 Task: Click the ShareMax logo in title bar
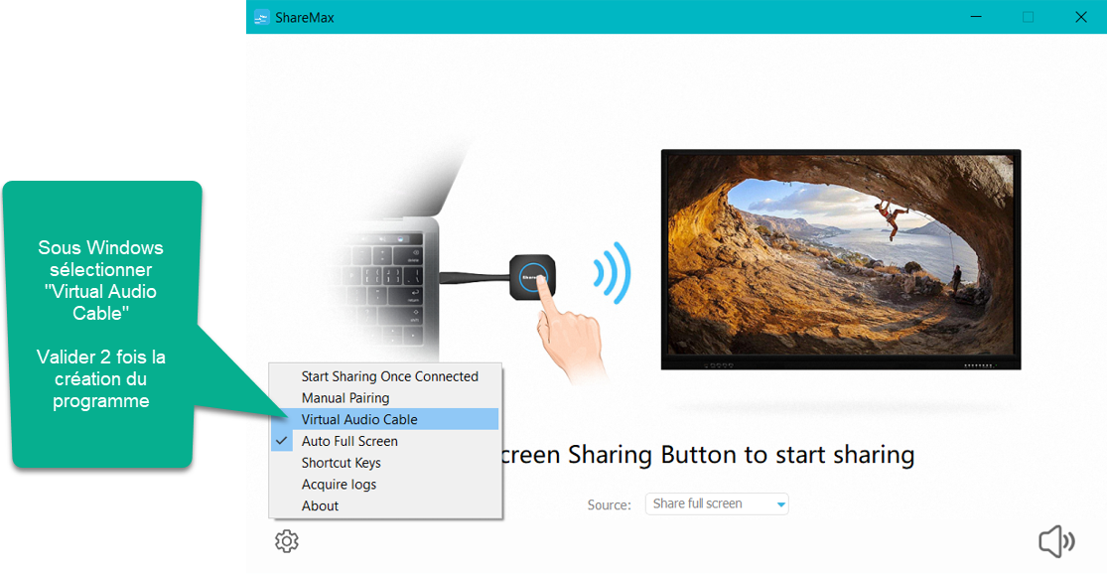[x=262, y=17]
